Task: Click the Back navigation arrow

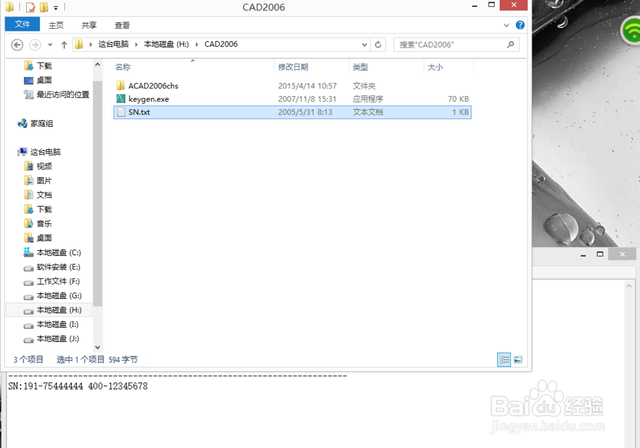Action: point(17,44)
